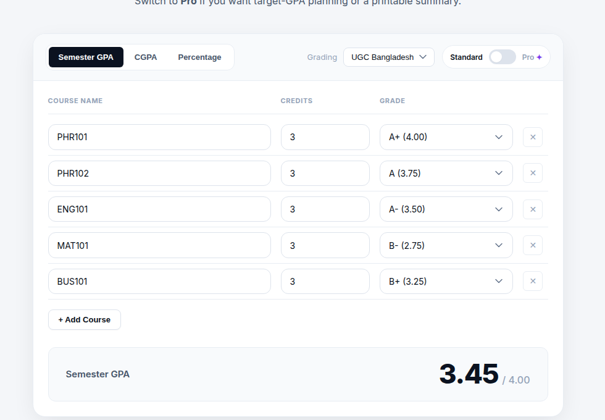Focus the credits field for BUS101

[x=325, y=282]
